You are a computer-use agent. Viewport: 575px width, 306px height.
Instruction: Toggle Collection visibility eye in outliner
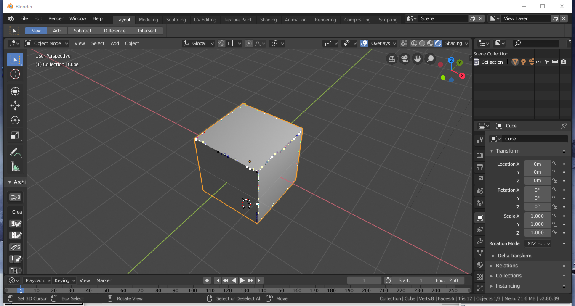click(x=538, y=62)
